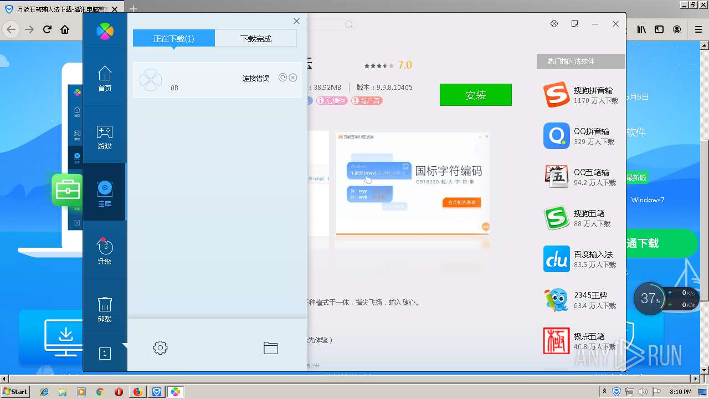709x399 pixels.
Task: Click the 国标字符编码 screenshot thumbnail
Action: (x=413, y=183)
